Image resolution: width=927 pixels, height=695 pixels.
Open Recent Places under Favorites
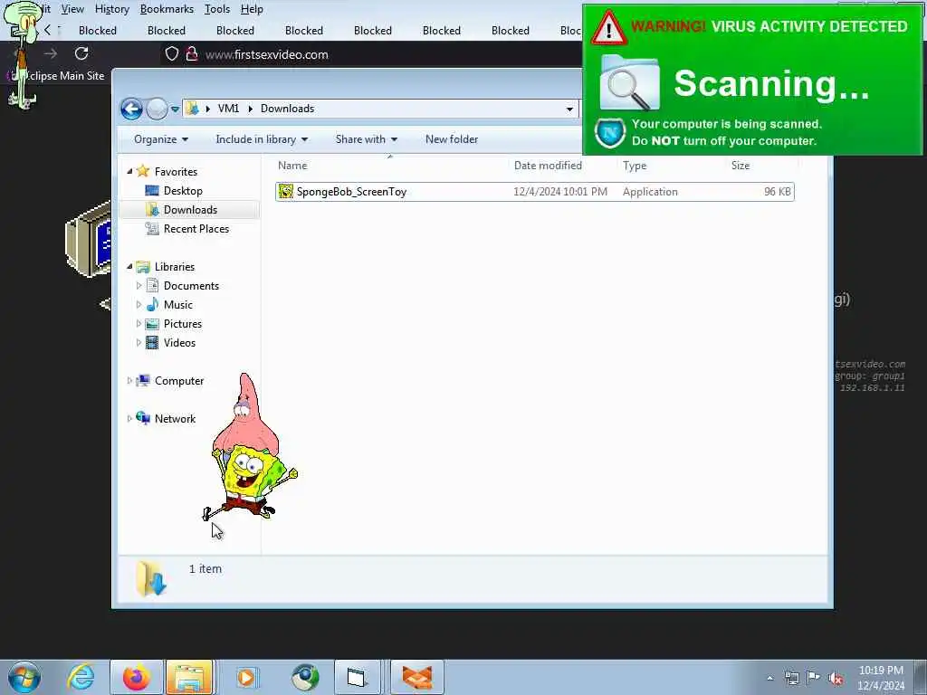point(196,229)
